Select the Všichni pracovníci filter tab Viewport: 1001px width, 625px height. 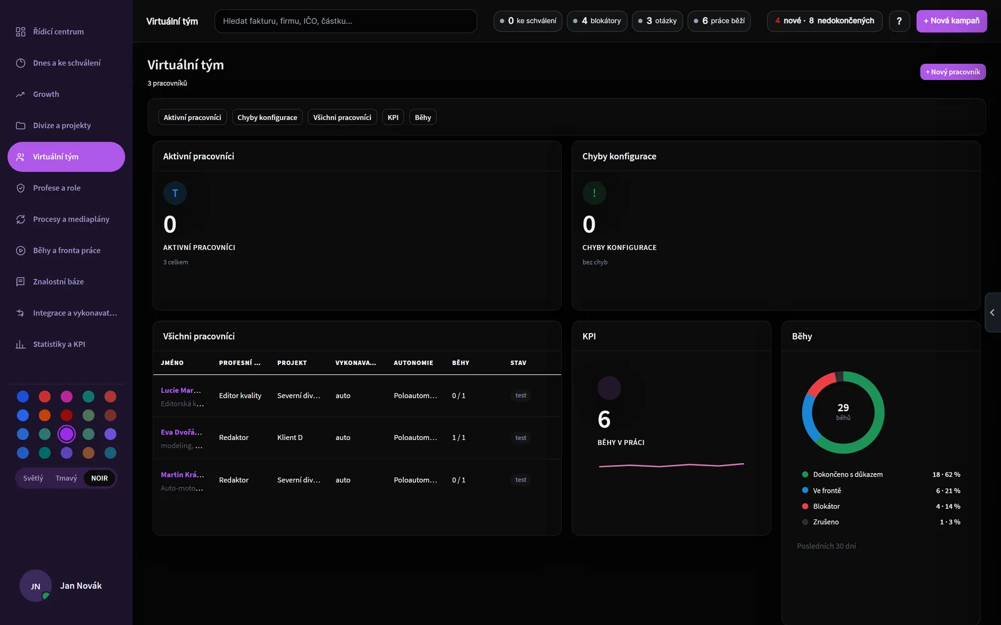(x=342, y=117)
